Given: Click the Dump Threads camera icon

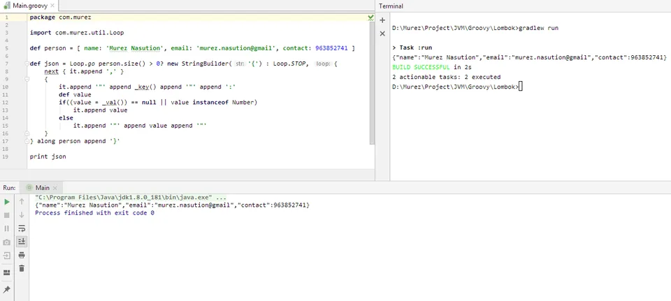Looking at the screenshot, I should 7,242.
